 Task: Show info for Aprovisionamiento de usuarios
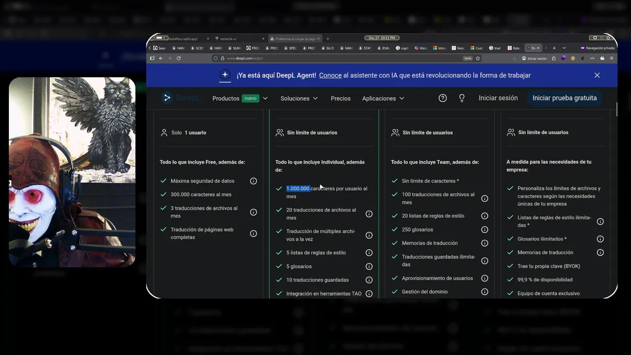click(485, 278)
